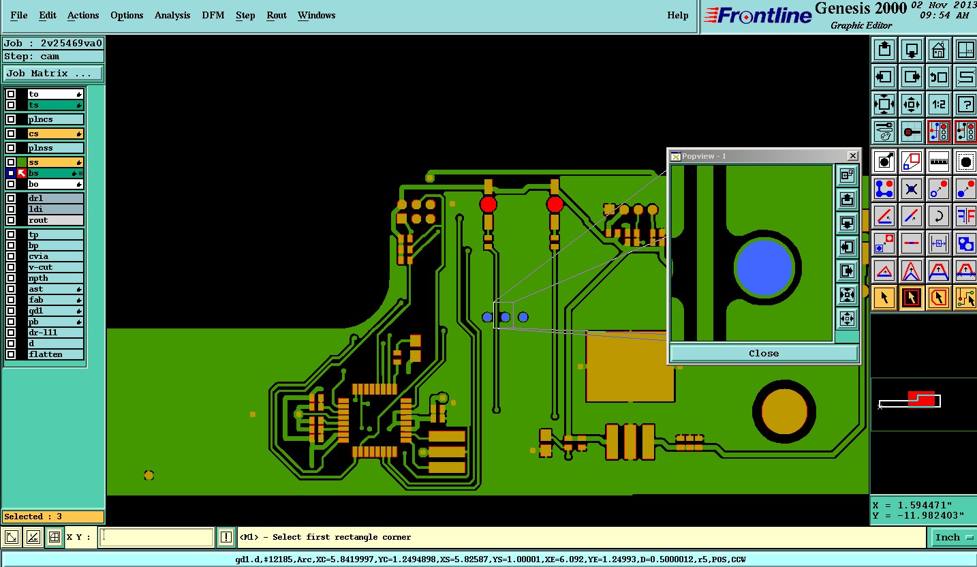The width and height of the screenshot is (977, 567).
Task: Click the black X over blue dot icon
Action: coord(912,189)
